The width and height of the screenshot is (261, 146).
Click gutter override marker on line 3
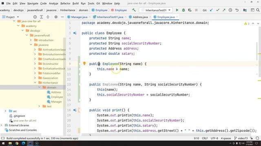75,33
